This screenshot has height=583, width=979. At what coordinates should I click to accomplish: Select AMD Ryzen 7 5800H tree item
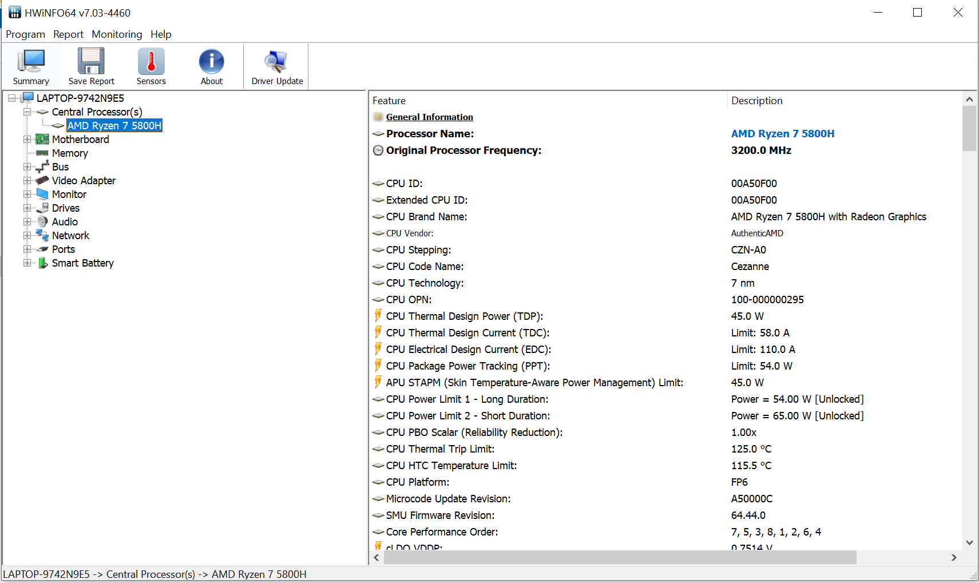[x=114, y=126]
